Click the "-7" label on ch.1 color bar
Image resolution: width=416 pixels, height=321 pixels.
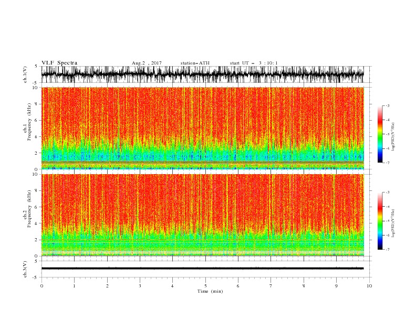(x=387, y=163)
